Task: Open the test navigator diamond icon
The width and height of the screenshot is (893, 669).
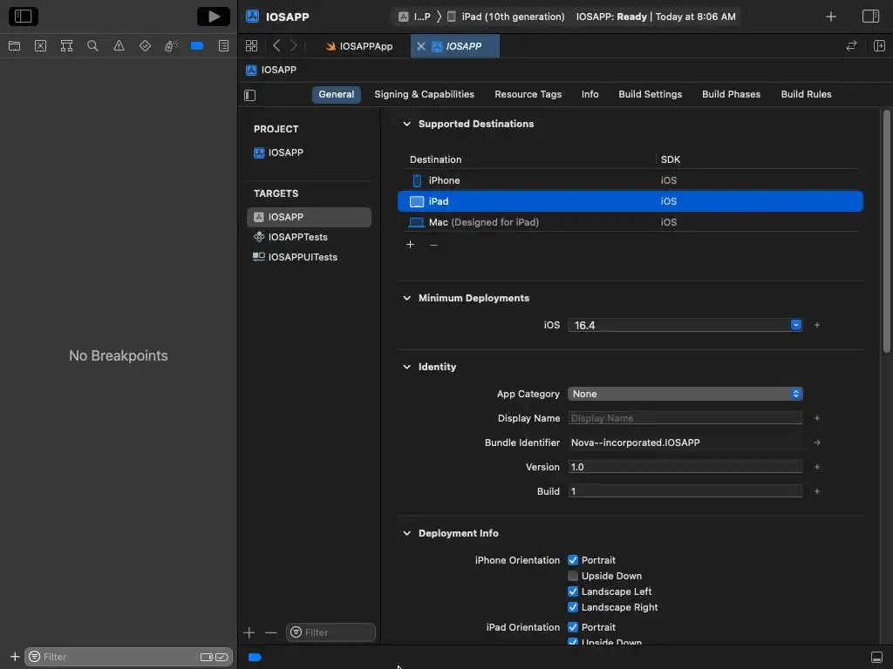Action: pos(145,46)
